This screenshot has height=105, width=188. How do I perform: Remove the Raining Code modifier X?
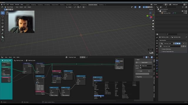183,43
